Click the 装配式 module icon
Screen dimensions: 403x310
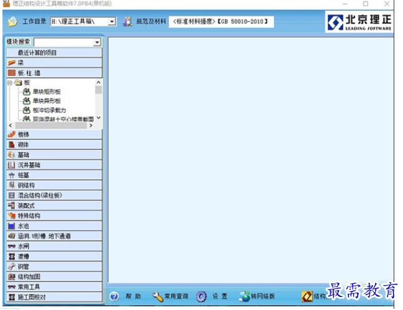[12, 205]
